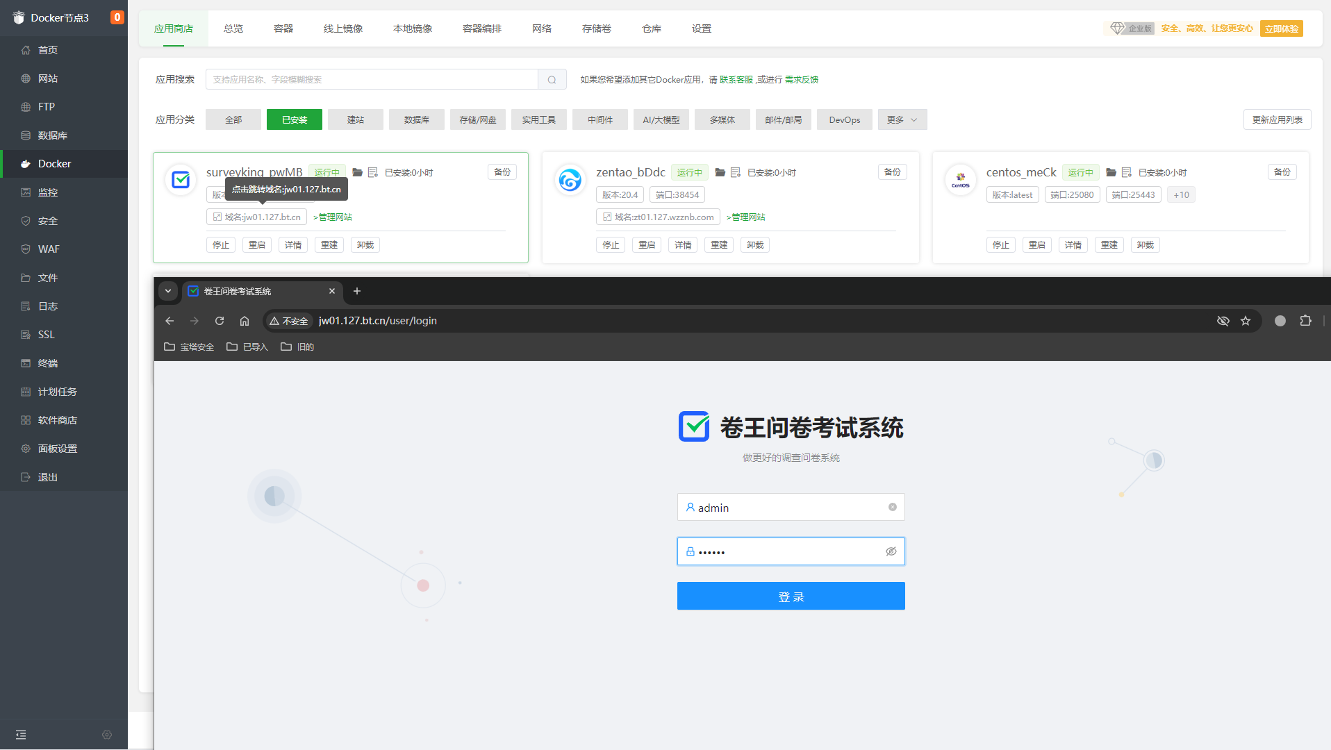This screenshot has width=1331, height=750.
Task: Open the 本地镜像 tab
Action: tap(413, 28)
